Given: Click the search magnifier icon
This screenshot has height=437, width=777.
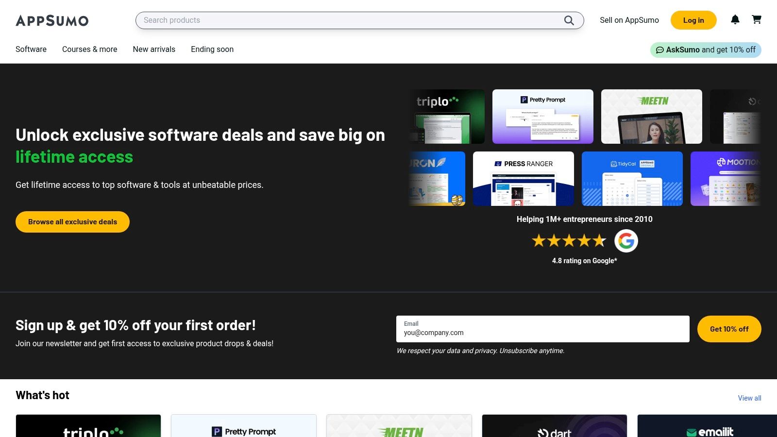Looking at the screenshot, I should coord(568,20).
